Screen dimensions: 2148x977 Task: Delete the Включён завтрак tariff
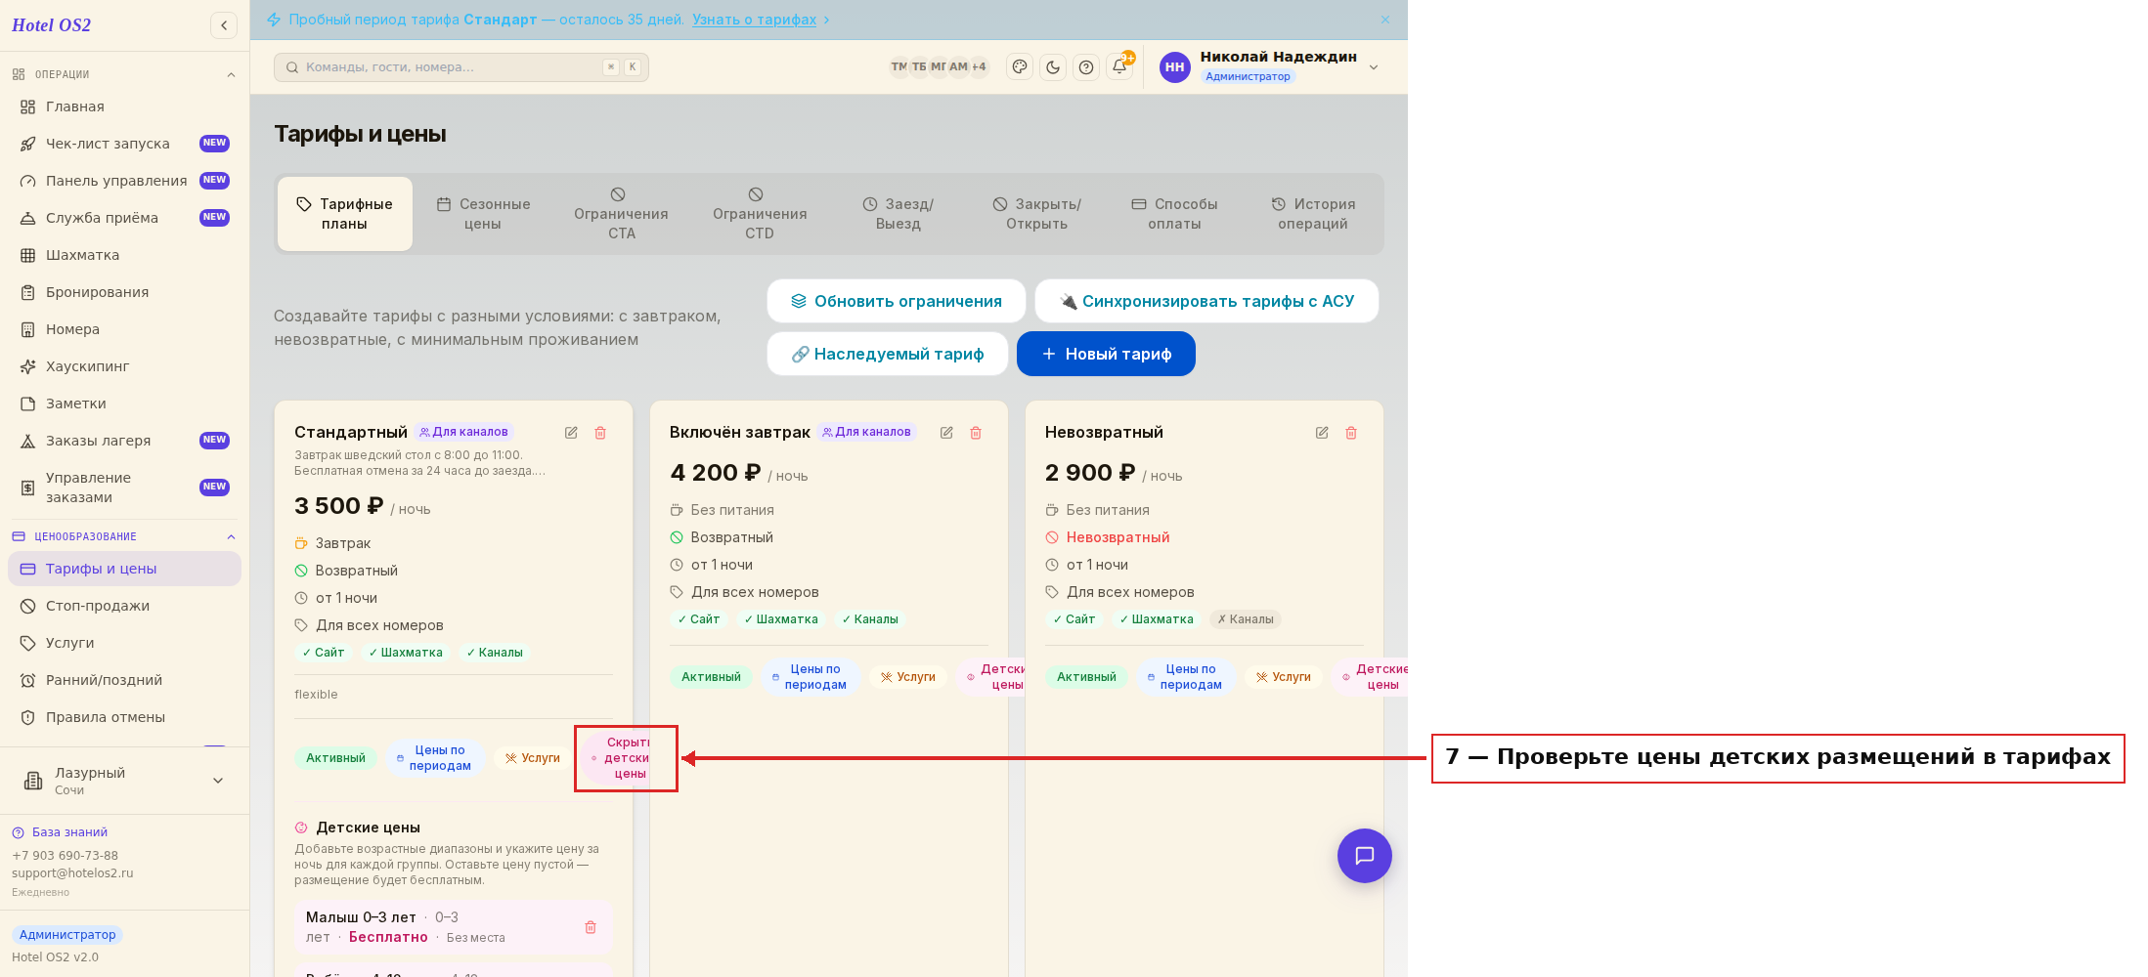point(976,433)
